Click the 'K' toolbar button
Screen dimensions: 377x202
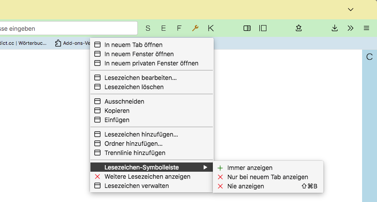click(x=211, y=28)
